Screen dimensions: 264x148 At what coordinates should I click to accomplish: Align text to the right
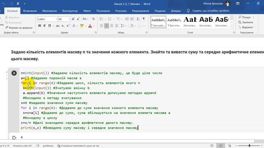coord(111,25)
